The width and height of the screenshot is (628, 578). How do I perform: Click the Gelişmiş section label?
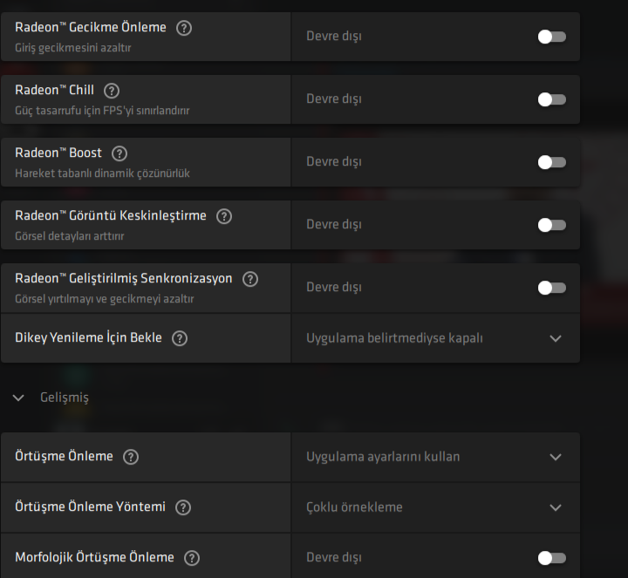(65, 398)
